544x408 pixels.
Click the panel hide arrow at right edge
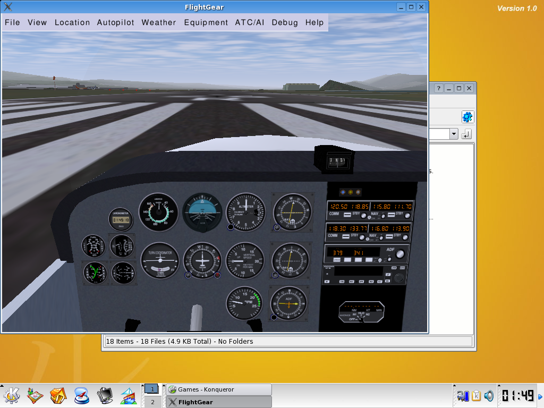540,396
